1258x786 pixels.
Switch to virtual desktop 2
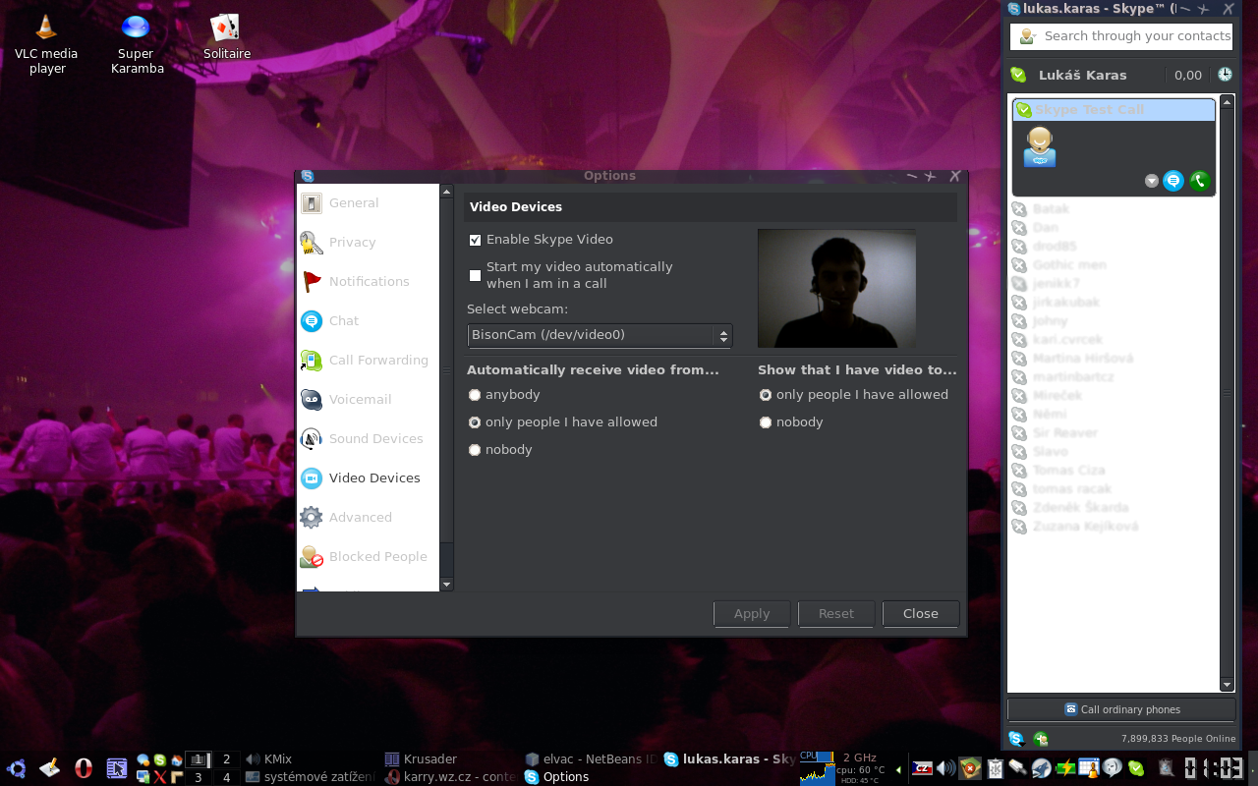[226, 759]
